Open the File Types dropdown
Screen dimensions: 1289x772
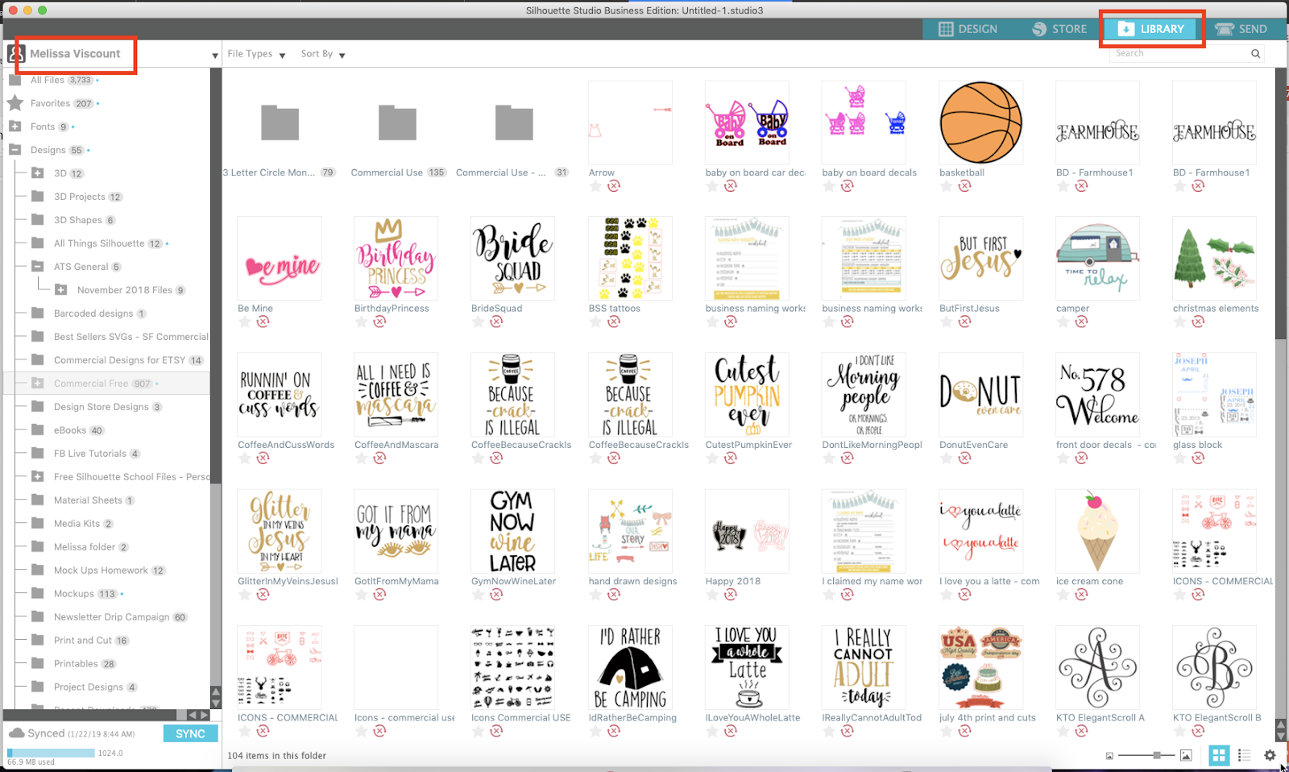click(255, 53)
